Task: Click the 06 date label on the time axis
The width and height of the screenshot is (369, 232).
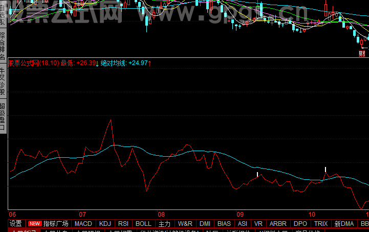Action: point(12,215)
